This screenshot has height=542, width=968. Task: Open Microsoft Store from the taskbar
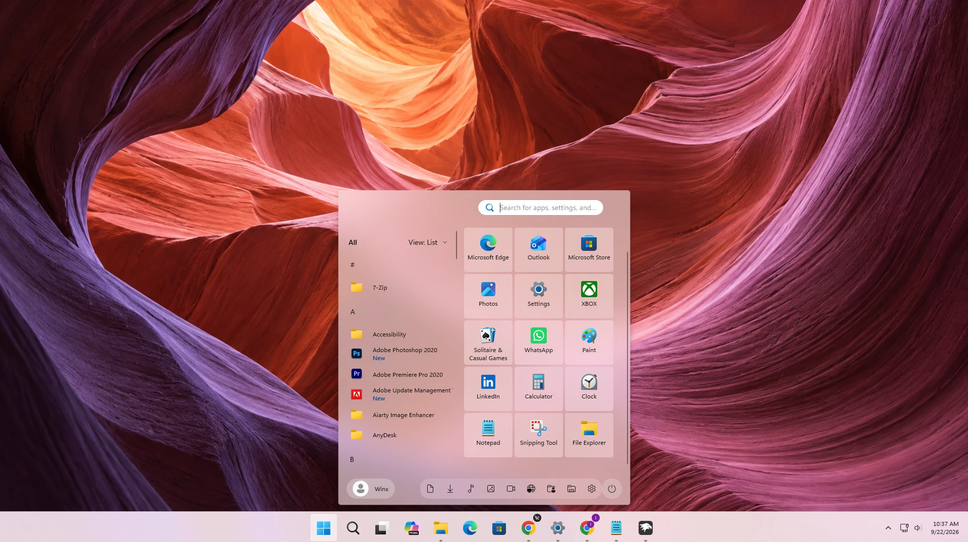[x=499, y=528]
